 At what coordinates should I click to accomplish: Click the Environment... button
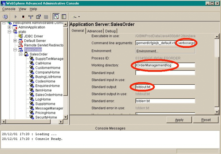click(165, 51)
